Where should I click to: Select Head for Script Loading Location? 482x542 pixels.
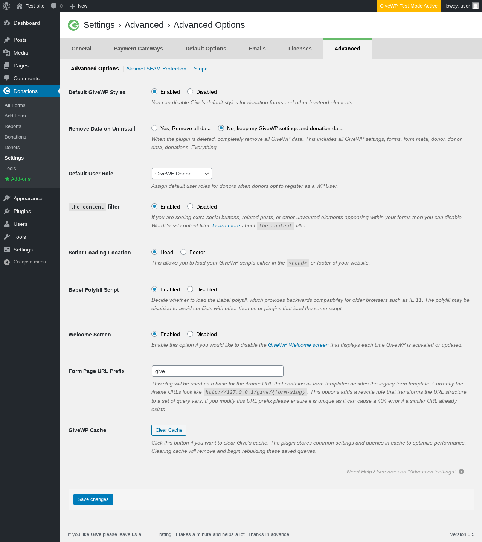154,252
